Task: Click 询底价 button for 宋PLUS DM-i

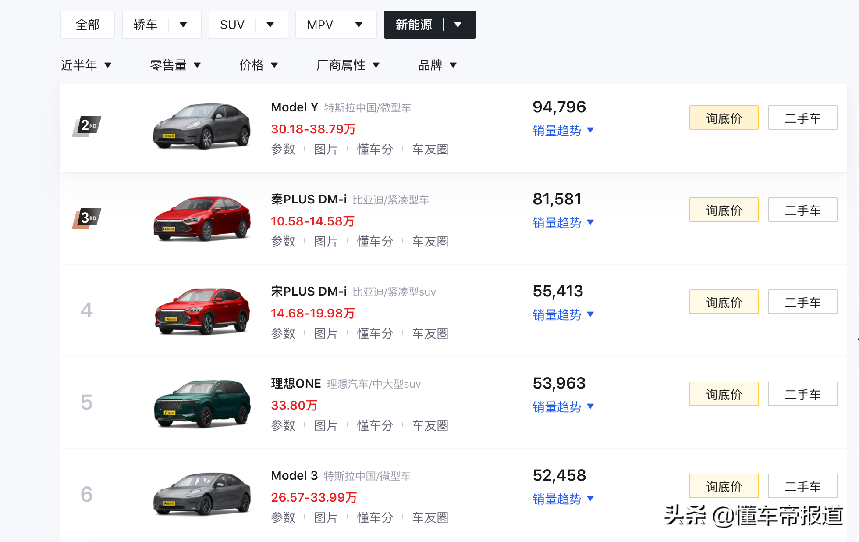Action: [724, 302]
